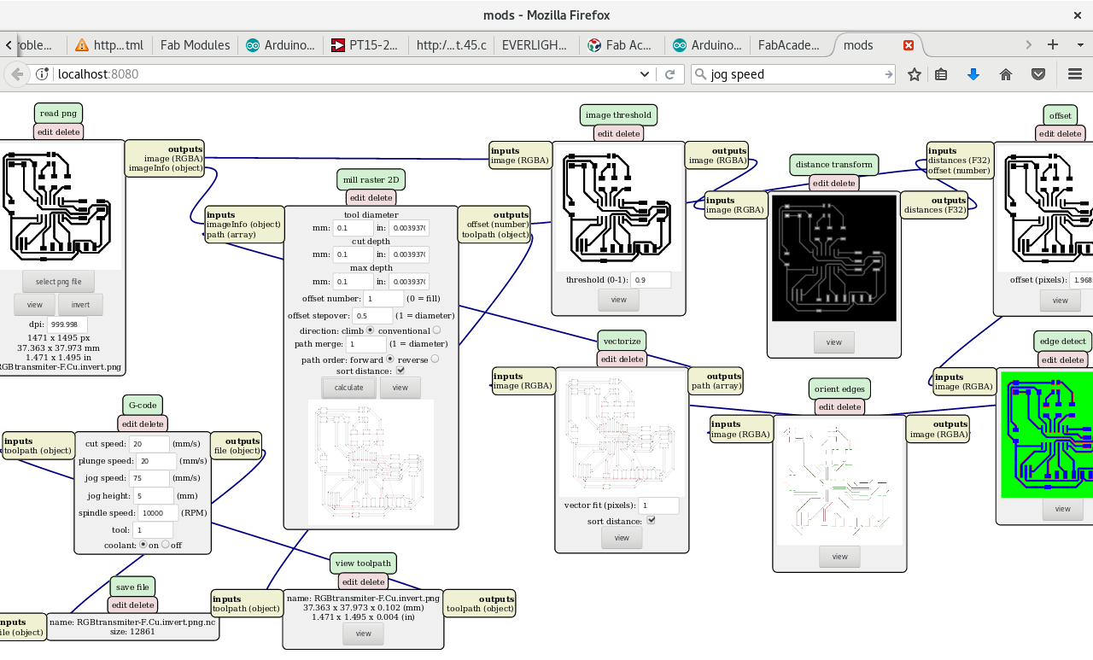The height and width of the screenshot is (660, 1093).
Task: Set spindle speed RPM field
Action: coord(158,513)
